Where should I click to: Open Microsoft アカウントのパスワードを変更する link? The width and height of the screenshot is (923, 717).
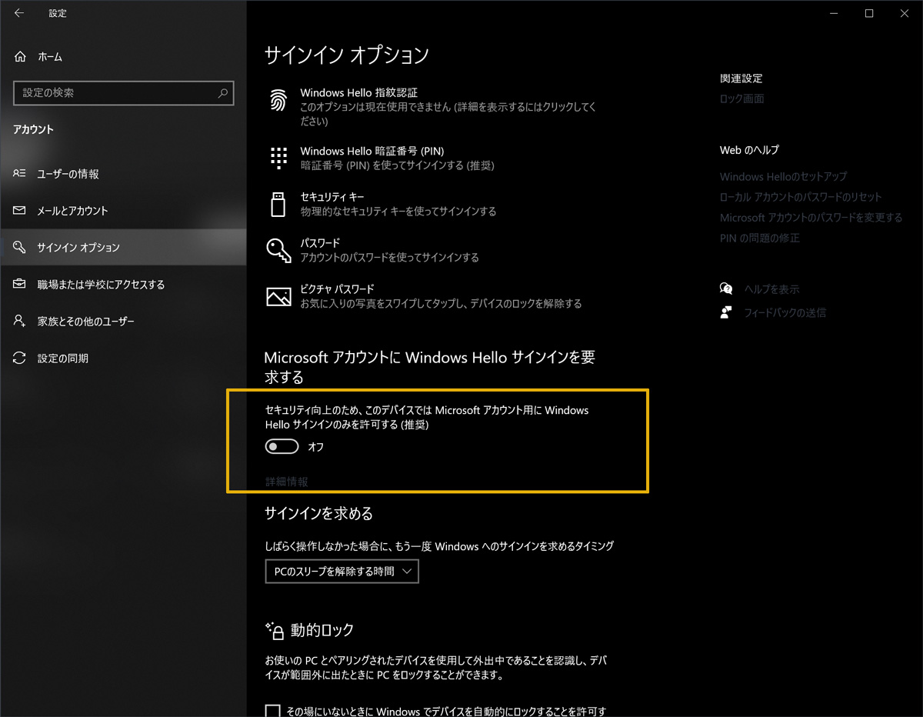pos(811,218)
